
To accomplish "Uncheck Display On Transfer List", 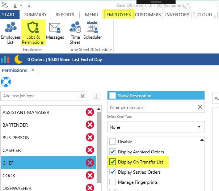I will coord(113,162).
